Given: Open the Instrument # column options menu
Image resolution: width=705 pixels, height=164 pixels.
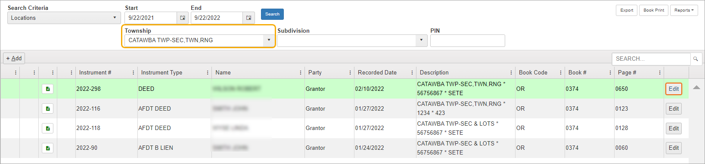Looking at the screenshot, I should pyautogui.click(x=133, y=73).
